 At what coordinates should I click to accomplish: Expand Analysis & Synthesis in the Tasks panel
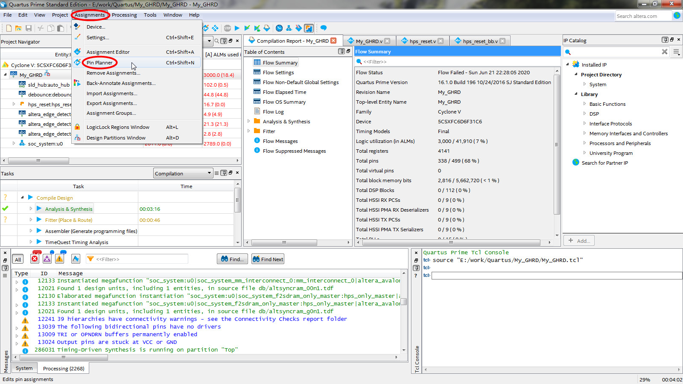click(31, 209)
